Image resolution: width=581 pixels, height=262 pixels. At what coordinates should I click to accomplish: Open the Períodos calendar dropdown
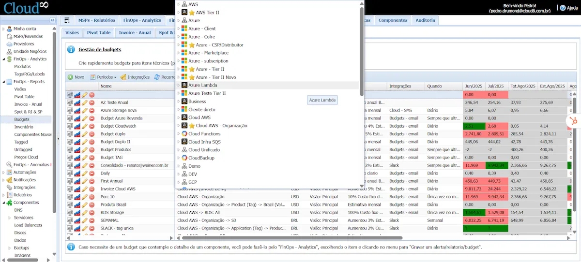[103, 77]
